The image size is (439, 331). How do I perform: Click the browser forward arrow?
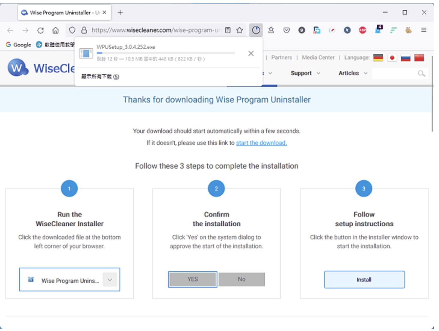point(25,30)
